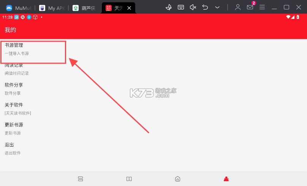The image size is (307, 186).
Task: Open the bookshelf book icon in bottom bar
Action: (x=129, y=179)
